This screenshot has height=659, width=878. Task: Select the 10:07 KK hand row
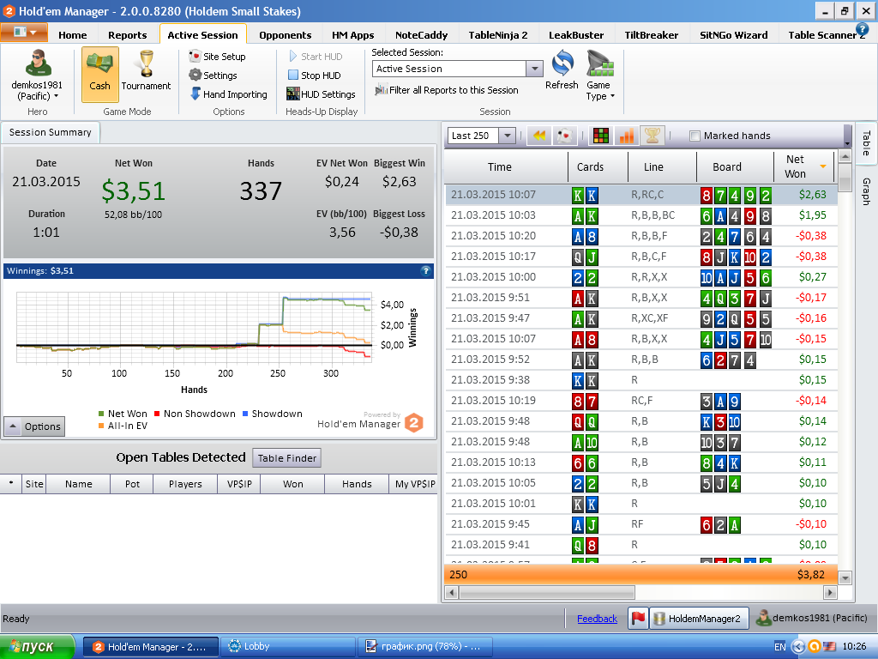coord(641,195)
